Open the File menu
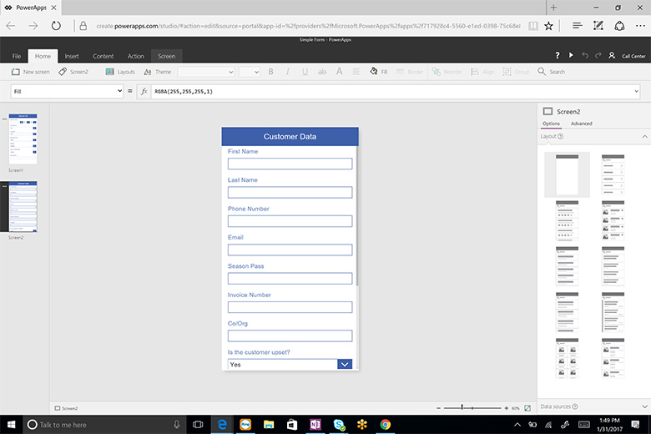This screenshot has width=651, height=434. coord(16,56)
